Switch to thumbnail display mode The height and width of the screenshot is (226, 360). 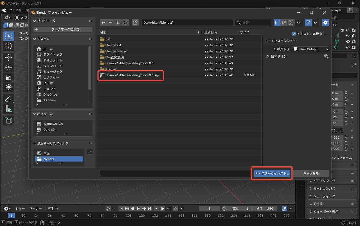click(291, 22)
